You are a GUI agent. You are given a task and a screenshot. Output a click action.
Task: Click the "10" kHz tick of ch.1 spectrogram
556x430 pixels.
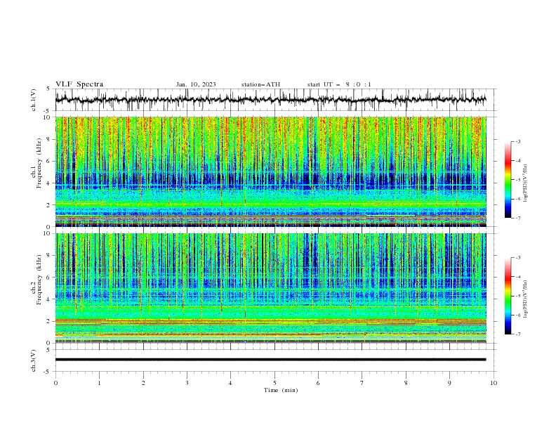[x=48, y=117]
